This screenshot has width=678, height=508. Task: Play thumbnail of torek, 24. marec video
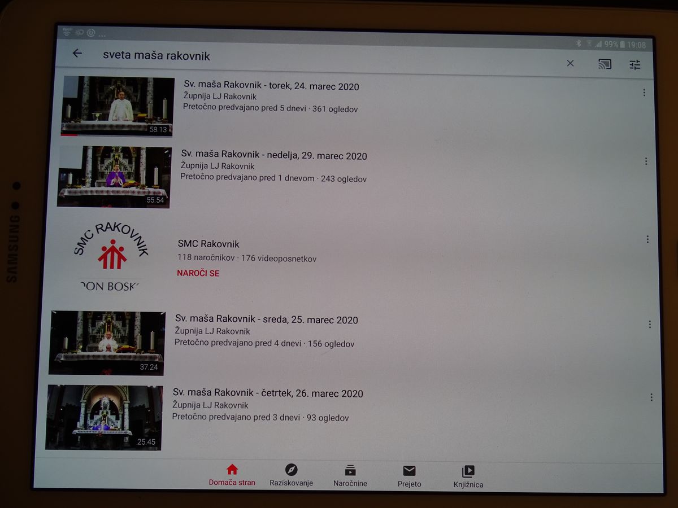pyautogui.click(x=118, y=106)
